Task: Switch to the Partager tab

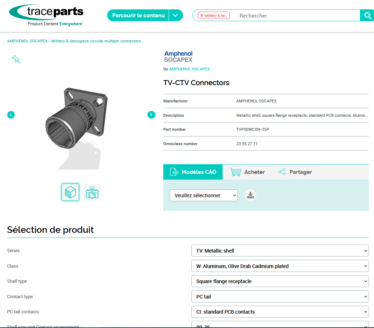Action: (295, 172)
